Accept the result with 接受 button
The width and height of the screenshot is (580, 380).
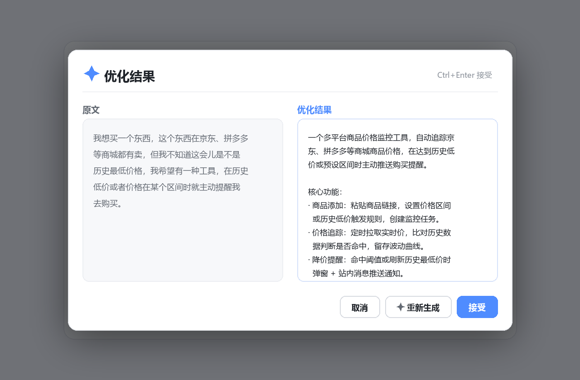click(x=477, y=307)
